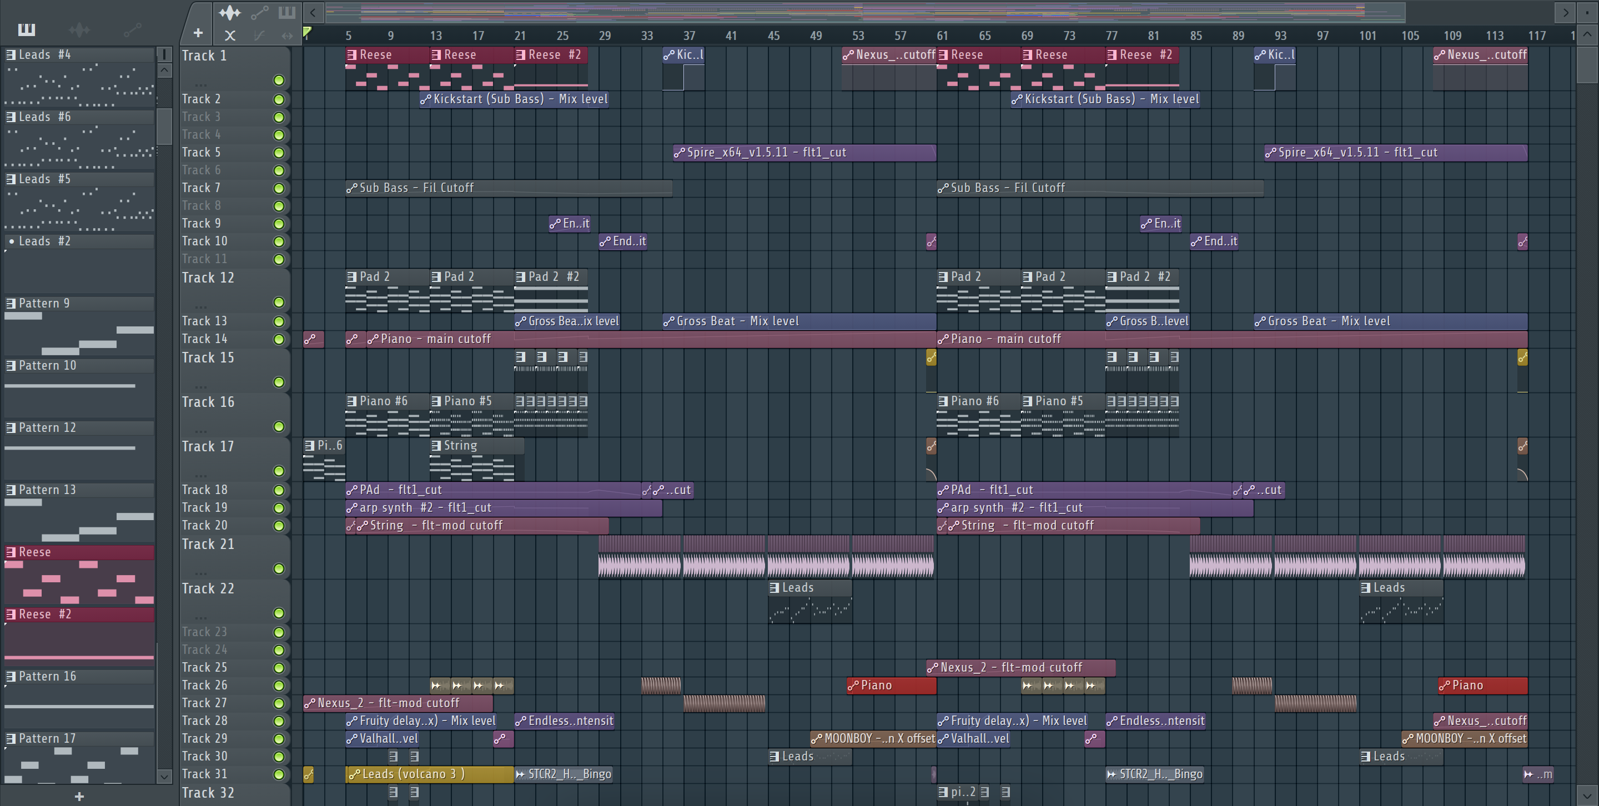Click the piano icon of Pattern 9

11,304
